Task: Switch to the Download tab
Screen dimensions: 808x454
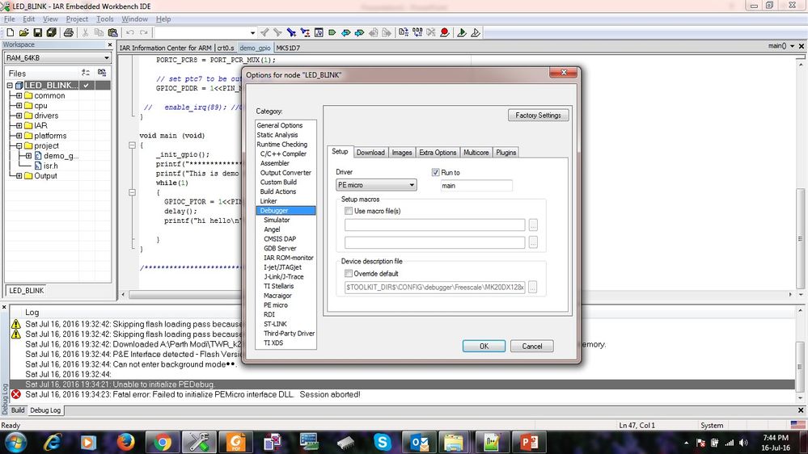Action: (370, 153)
